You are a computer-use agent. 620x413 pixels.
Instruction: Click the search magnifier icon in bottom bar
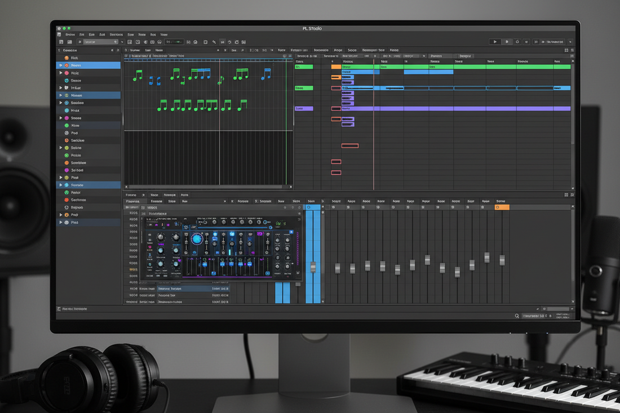tap(517, 316)
